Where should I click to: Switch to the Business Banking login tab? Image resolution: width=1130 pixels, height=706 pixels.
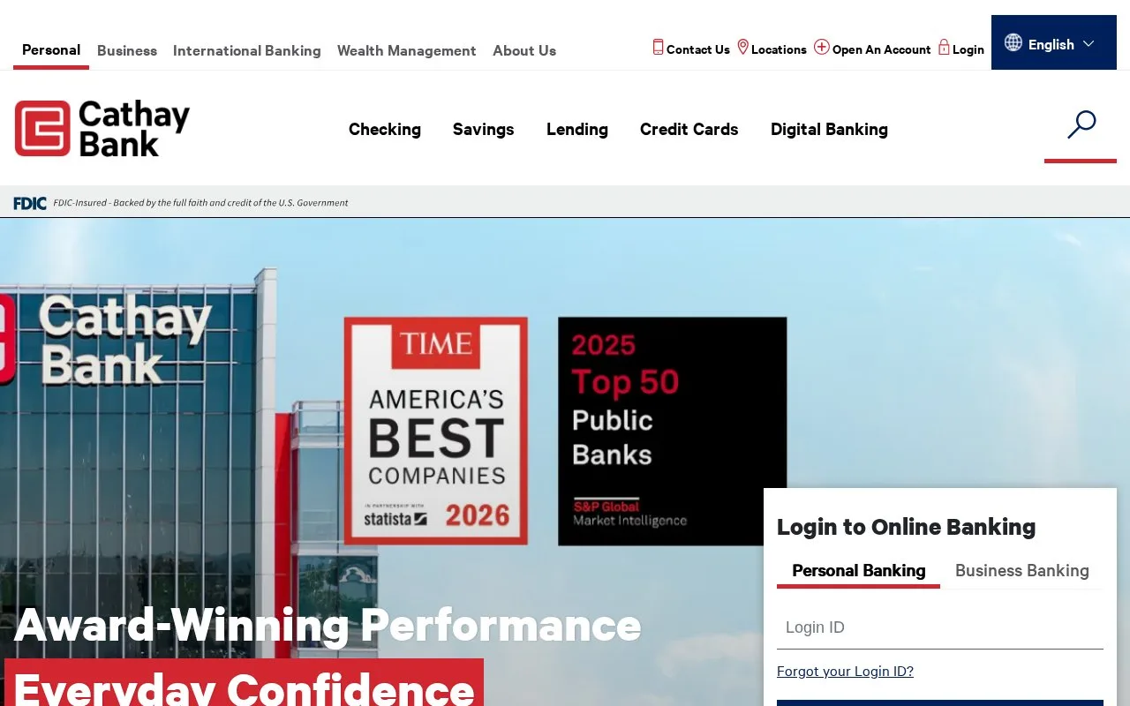[x=1022, y=571]
